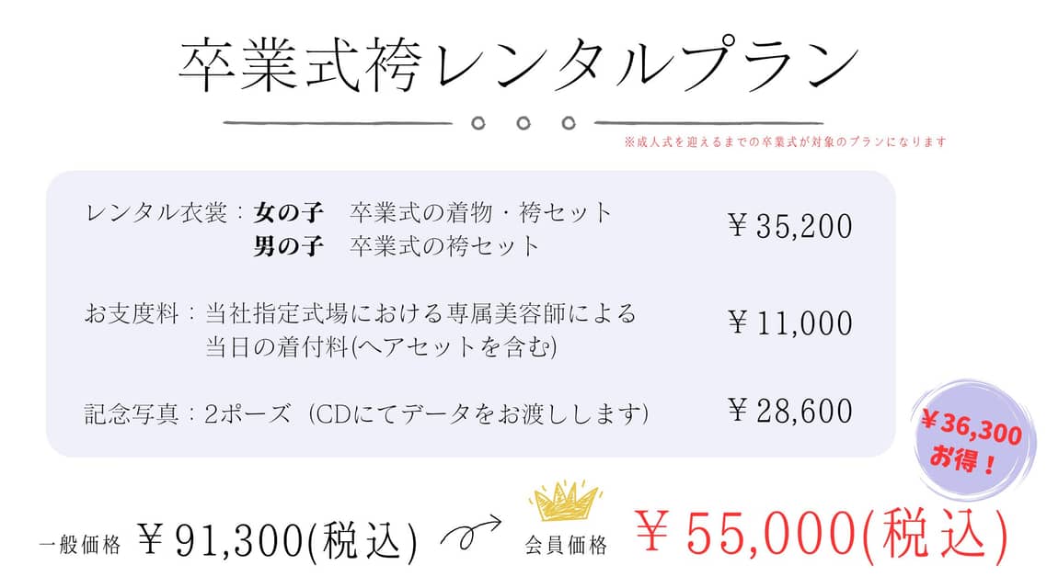Viewport: 1047px width, 588px height.
Task: Select the 女の子 label
Action: [289, 213]
